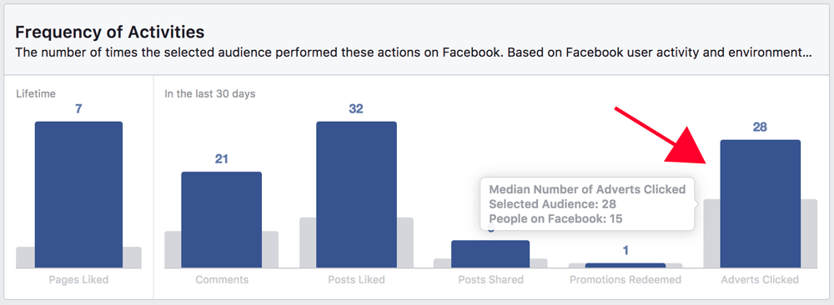834x305 pixels.
Task: Click the value 28 above Adverts Clicked
Action: click(760, 127)
